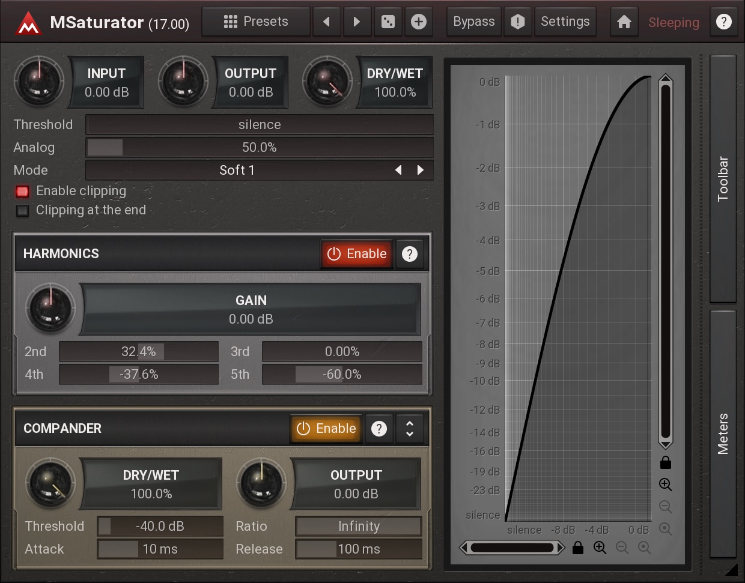Expand the Compander section options arrows
The image size is (745, 583).
(x=410, y=429)
